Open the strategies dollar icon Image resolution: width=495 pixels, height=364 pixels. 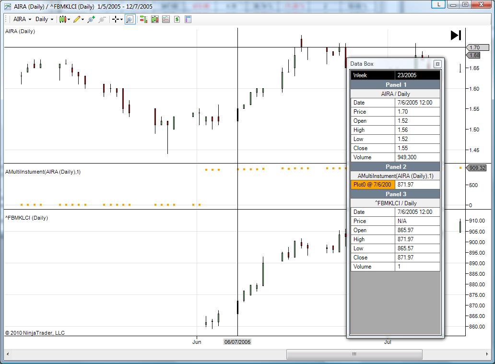[177, 19]
